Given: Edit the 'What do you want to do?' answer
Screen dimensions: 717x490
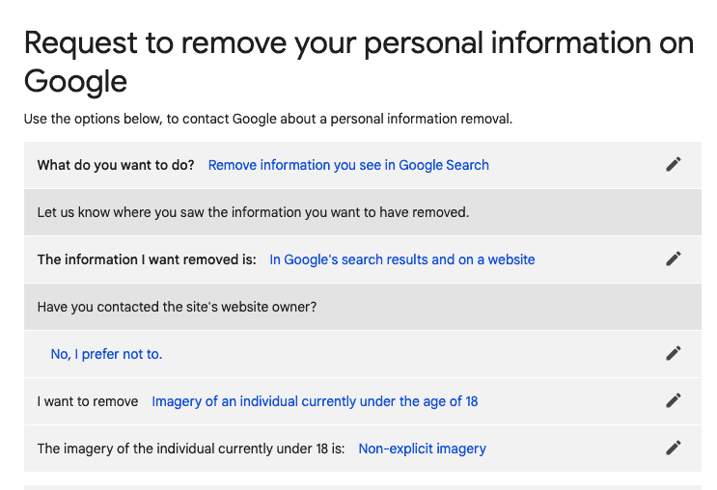Looking at the screenshot, I should pyautogui.click(x=674, y=165).
